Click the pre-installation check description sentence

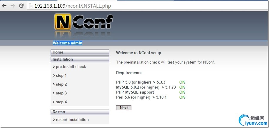tap(166, 62)
